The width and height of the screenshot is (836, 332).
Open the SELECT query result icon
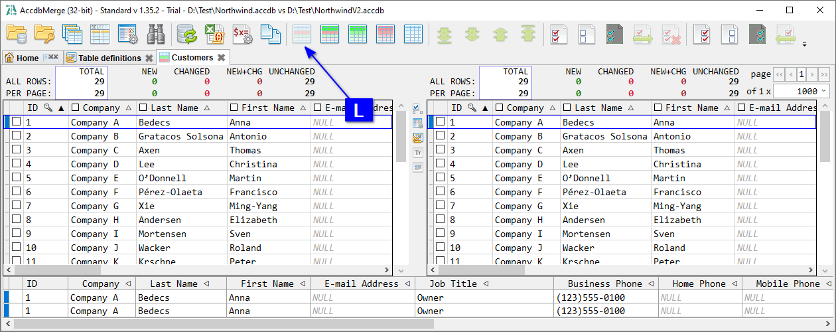[x=100, y=33]
